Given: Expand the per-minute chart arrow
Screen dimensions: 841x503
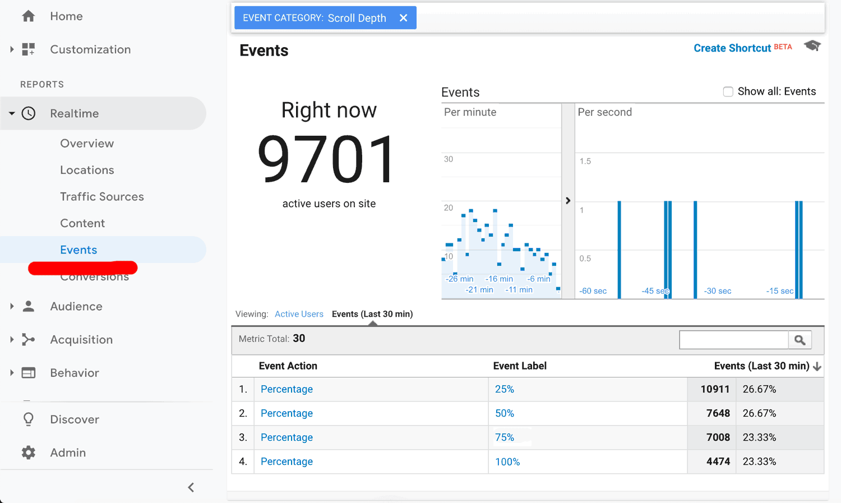Looking at the screenshot, I should [x=568, y=201].
